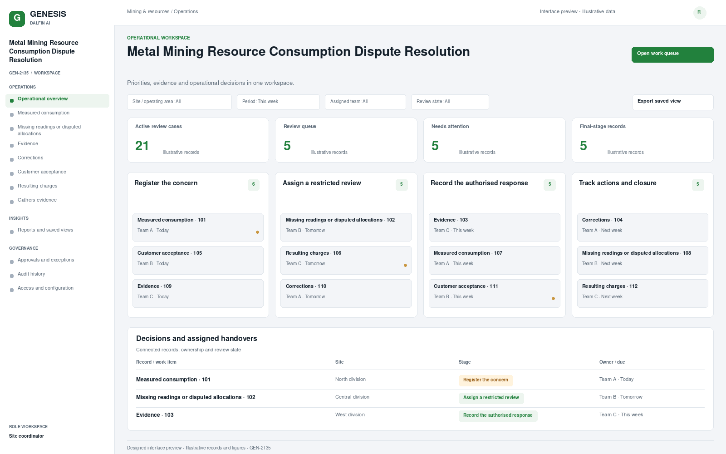Click the count badge on Record the authorised response
This screenshot has width=726, height=454.
click(x=549, y=184)
